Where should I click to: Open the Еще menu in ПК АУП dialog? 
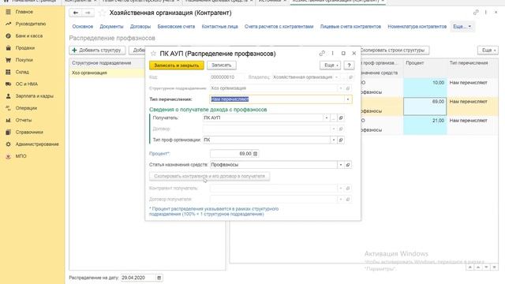pyautogui.click(x=330, y=65)
